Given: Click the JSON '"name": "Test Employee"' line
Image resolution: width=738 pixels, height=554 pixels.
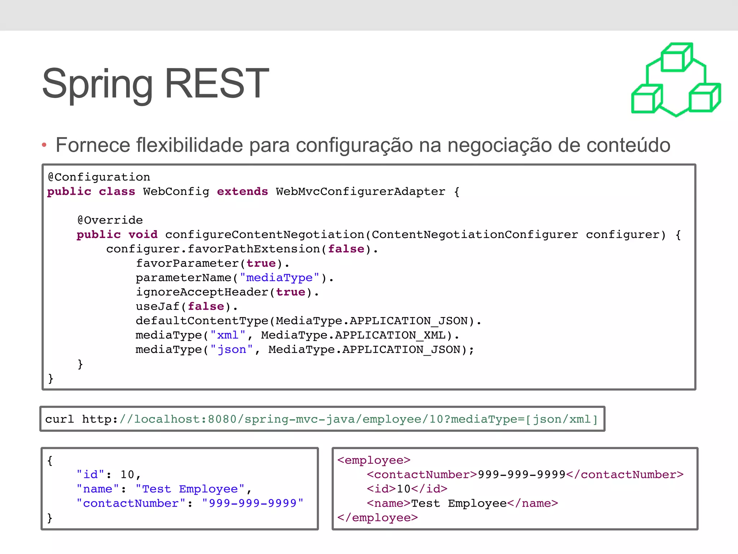Looking at the screenshot, I should coord(164,489).
